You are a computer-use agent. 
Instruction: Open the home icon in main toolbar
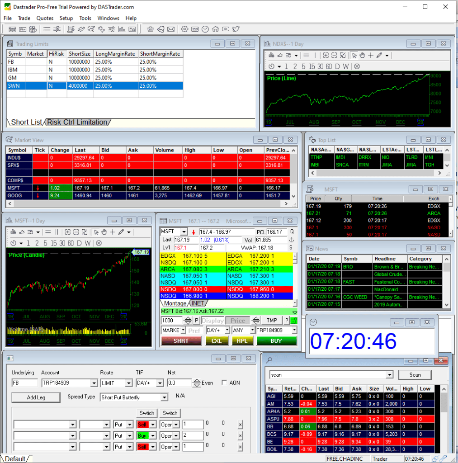pos(215,29)
